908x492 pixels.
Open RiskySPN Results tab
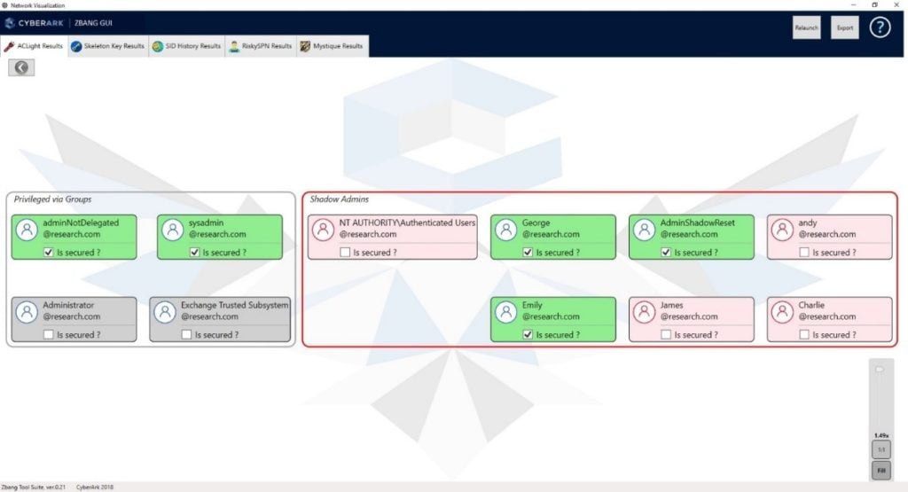click(261, 46)
